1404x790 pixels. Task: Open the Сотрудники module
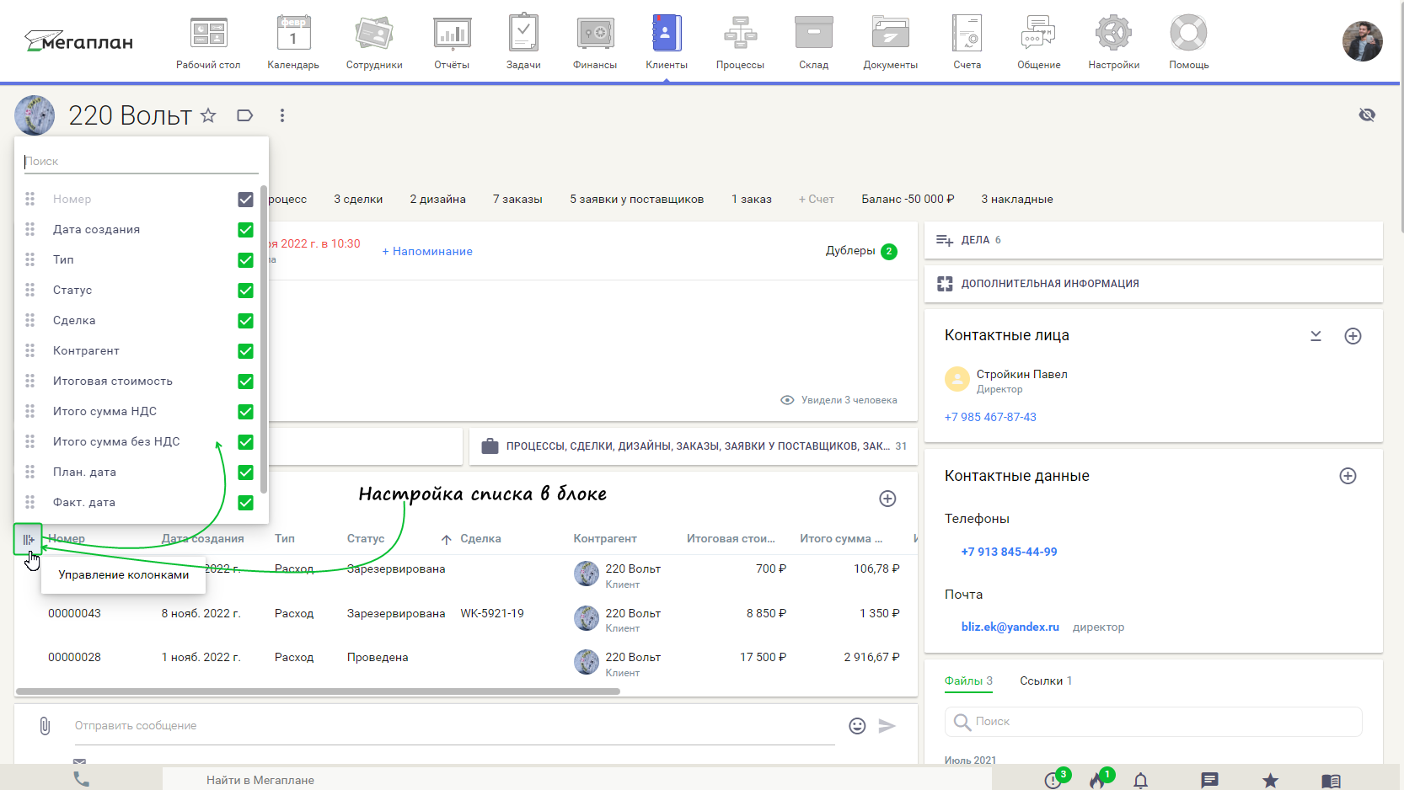[x=374, y=42]
